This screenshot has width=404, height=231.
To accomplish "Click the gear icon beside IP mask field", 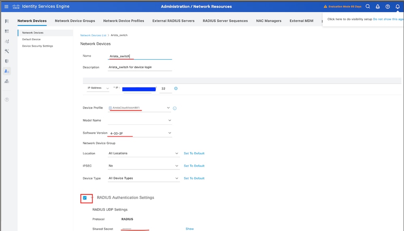I will 176,88.
